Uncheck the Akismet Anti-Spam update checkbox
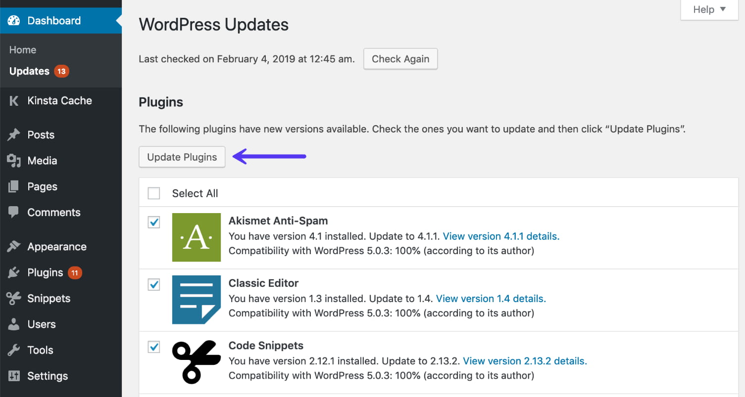The height and width of the screenshot is (397, 745). 153,222
